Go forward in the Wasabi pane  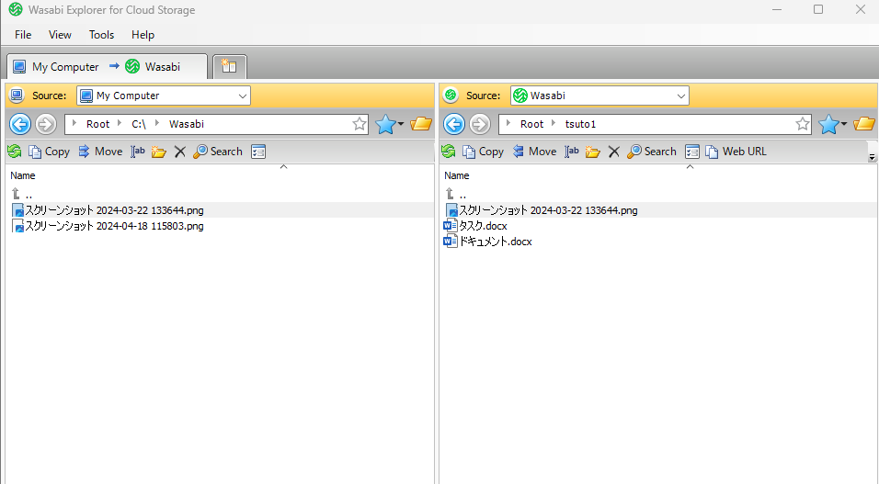[x=480, y=124]
